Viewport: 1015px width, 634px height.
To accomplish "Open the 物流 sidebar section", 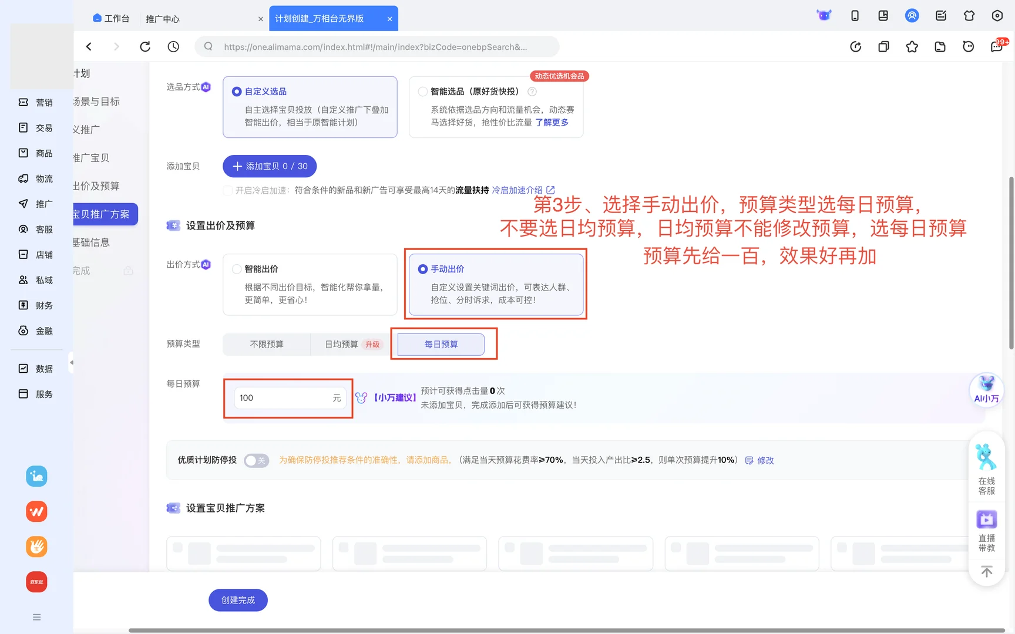I will pyautogui.click(x=36, y=178).
